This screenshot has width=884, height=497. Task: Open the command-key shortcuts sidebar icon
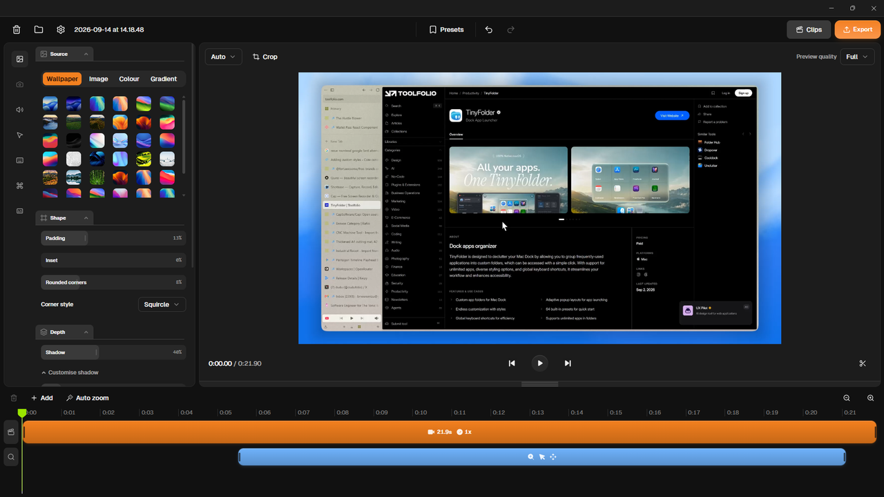[x=20, y=186]
